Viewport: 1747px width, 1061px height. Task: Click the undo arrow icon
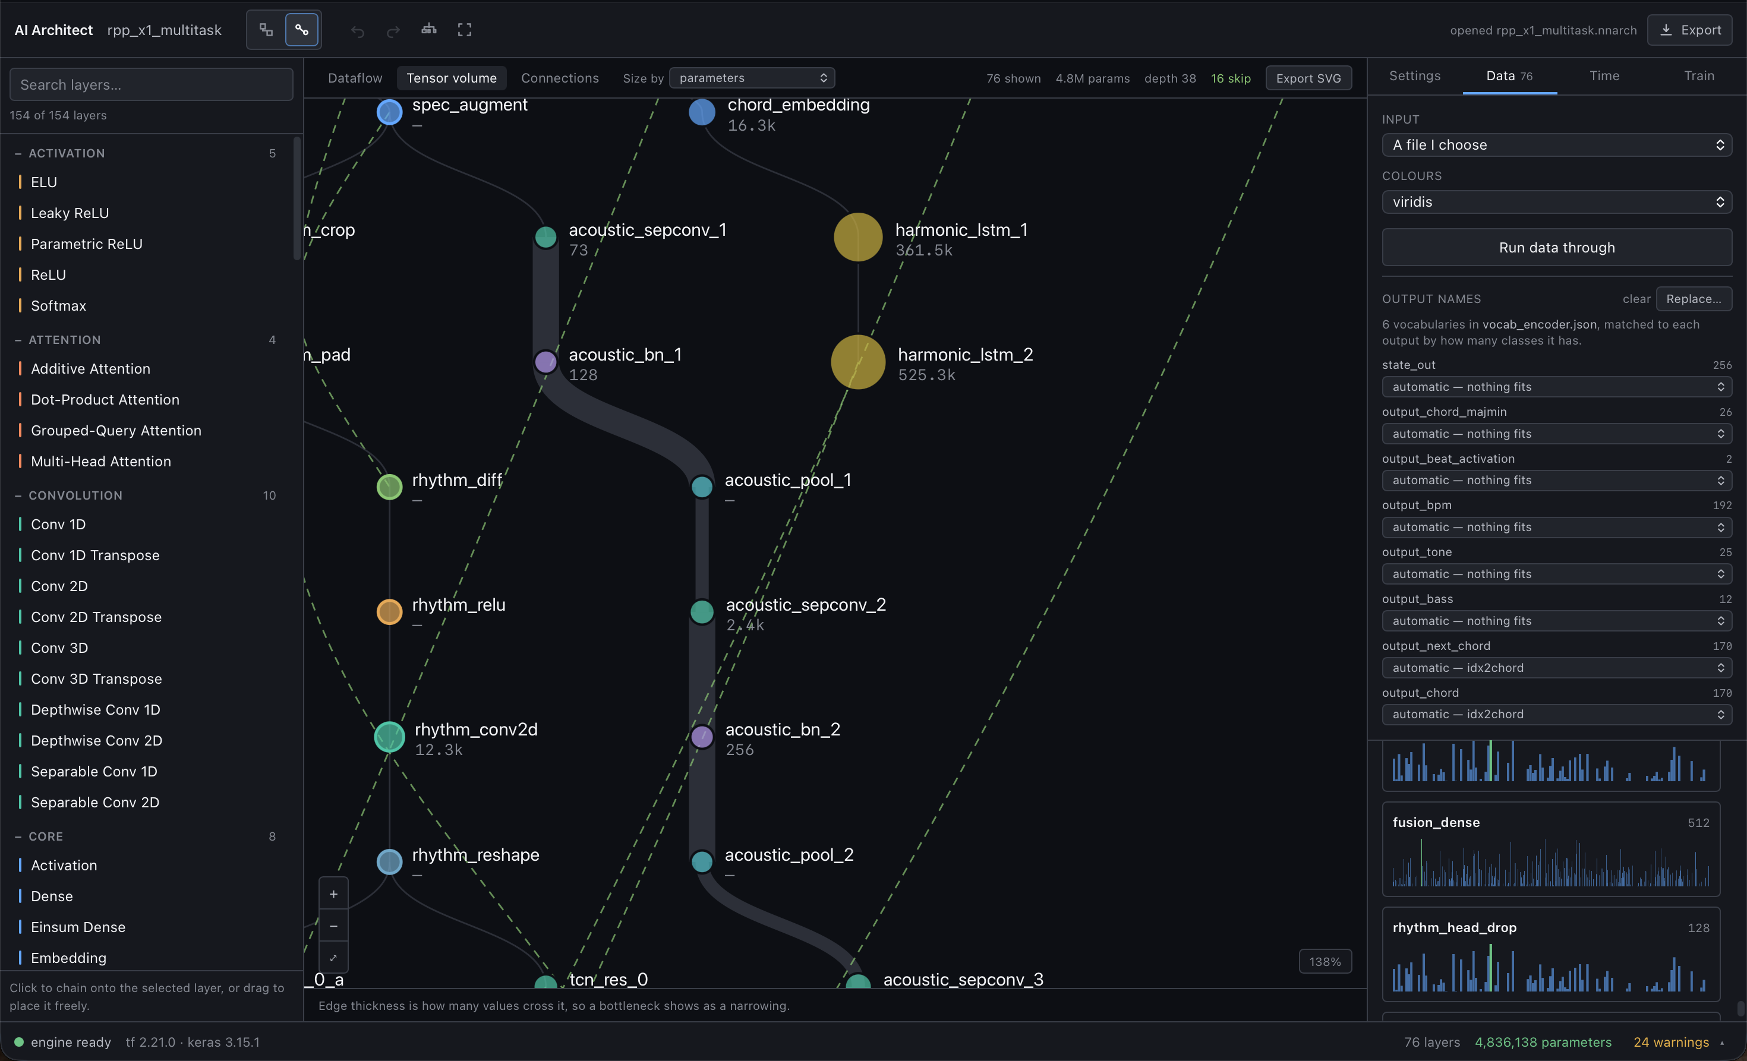[x=357, y=30]
